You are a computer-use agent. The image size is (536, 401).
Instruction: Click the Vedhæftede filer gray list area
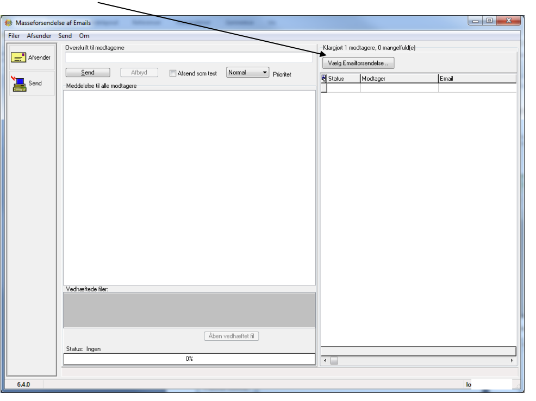(189, 310)
